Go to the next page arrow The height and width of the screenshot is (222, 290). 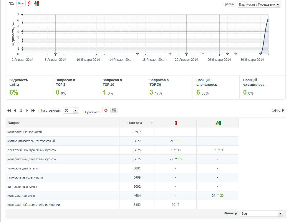[x=27, y=110]
